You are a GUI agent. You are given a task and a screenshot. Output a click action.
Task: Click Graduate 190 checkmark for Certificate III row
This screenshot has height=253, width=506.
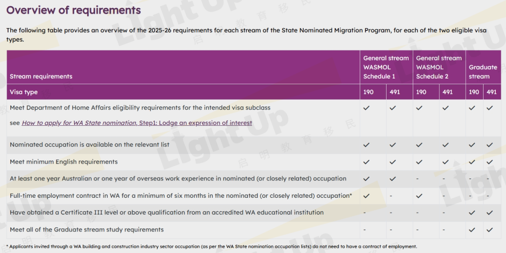[472, 213]
